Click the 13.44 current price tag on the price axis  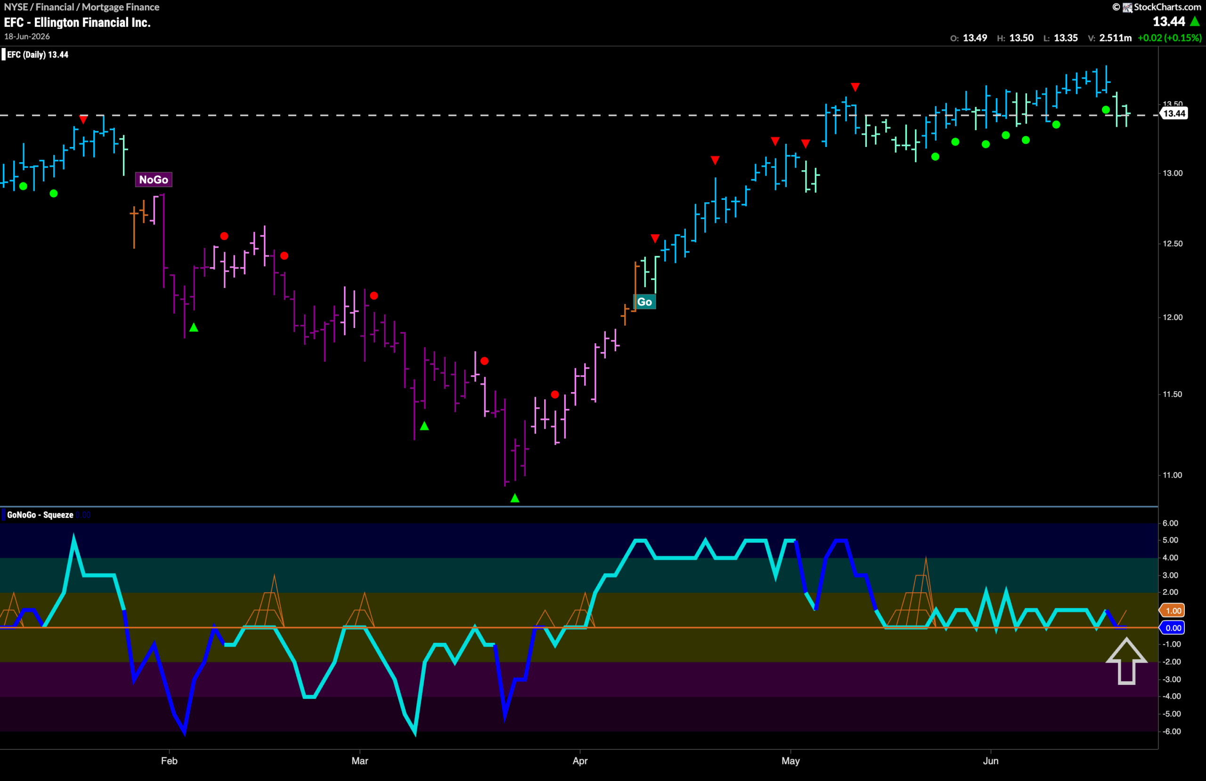point(1173,113)
